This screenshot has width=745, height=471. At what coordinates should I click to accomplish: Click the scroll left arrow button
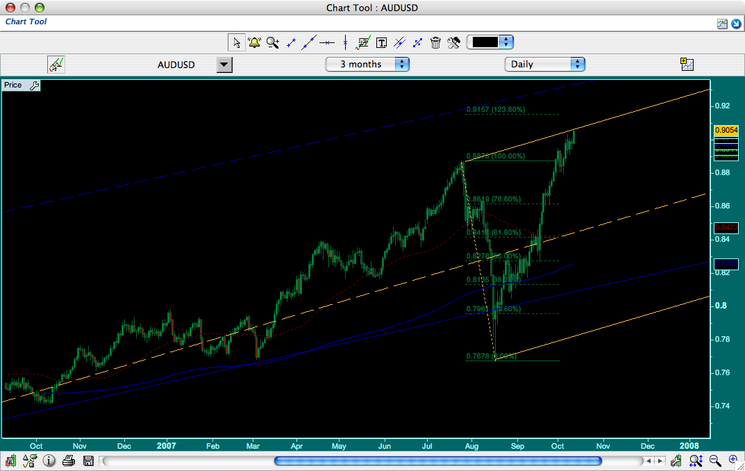tap(648, 461)
